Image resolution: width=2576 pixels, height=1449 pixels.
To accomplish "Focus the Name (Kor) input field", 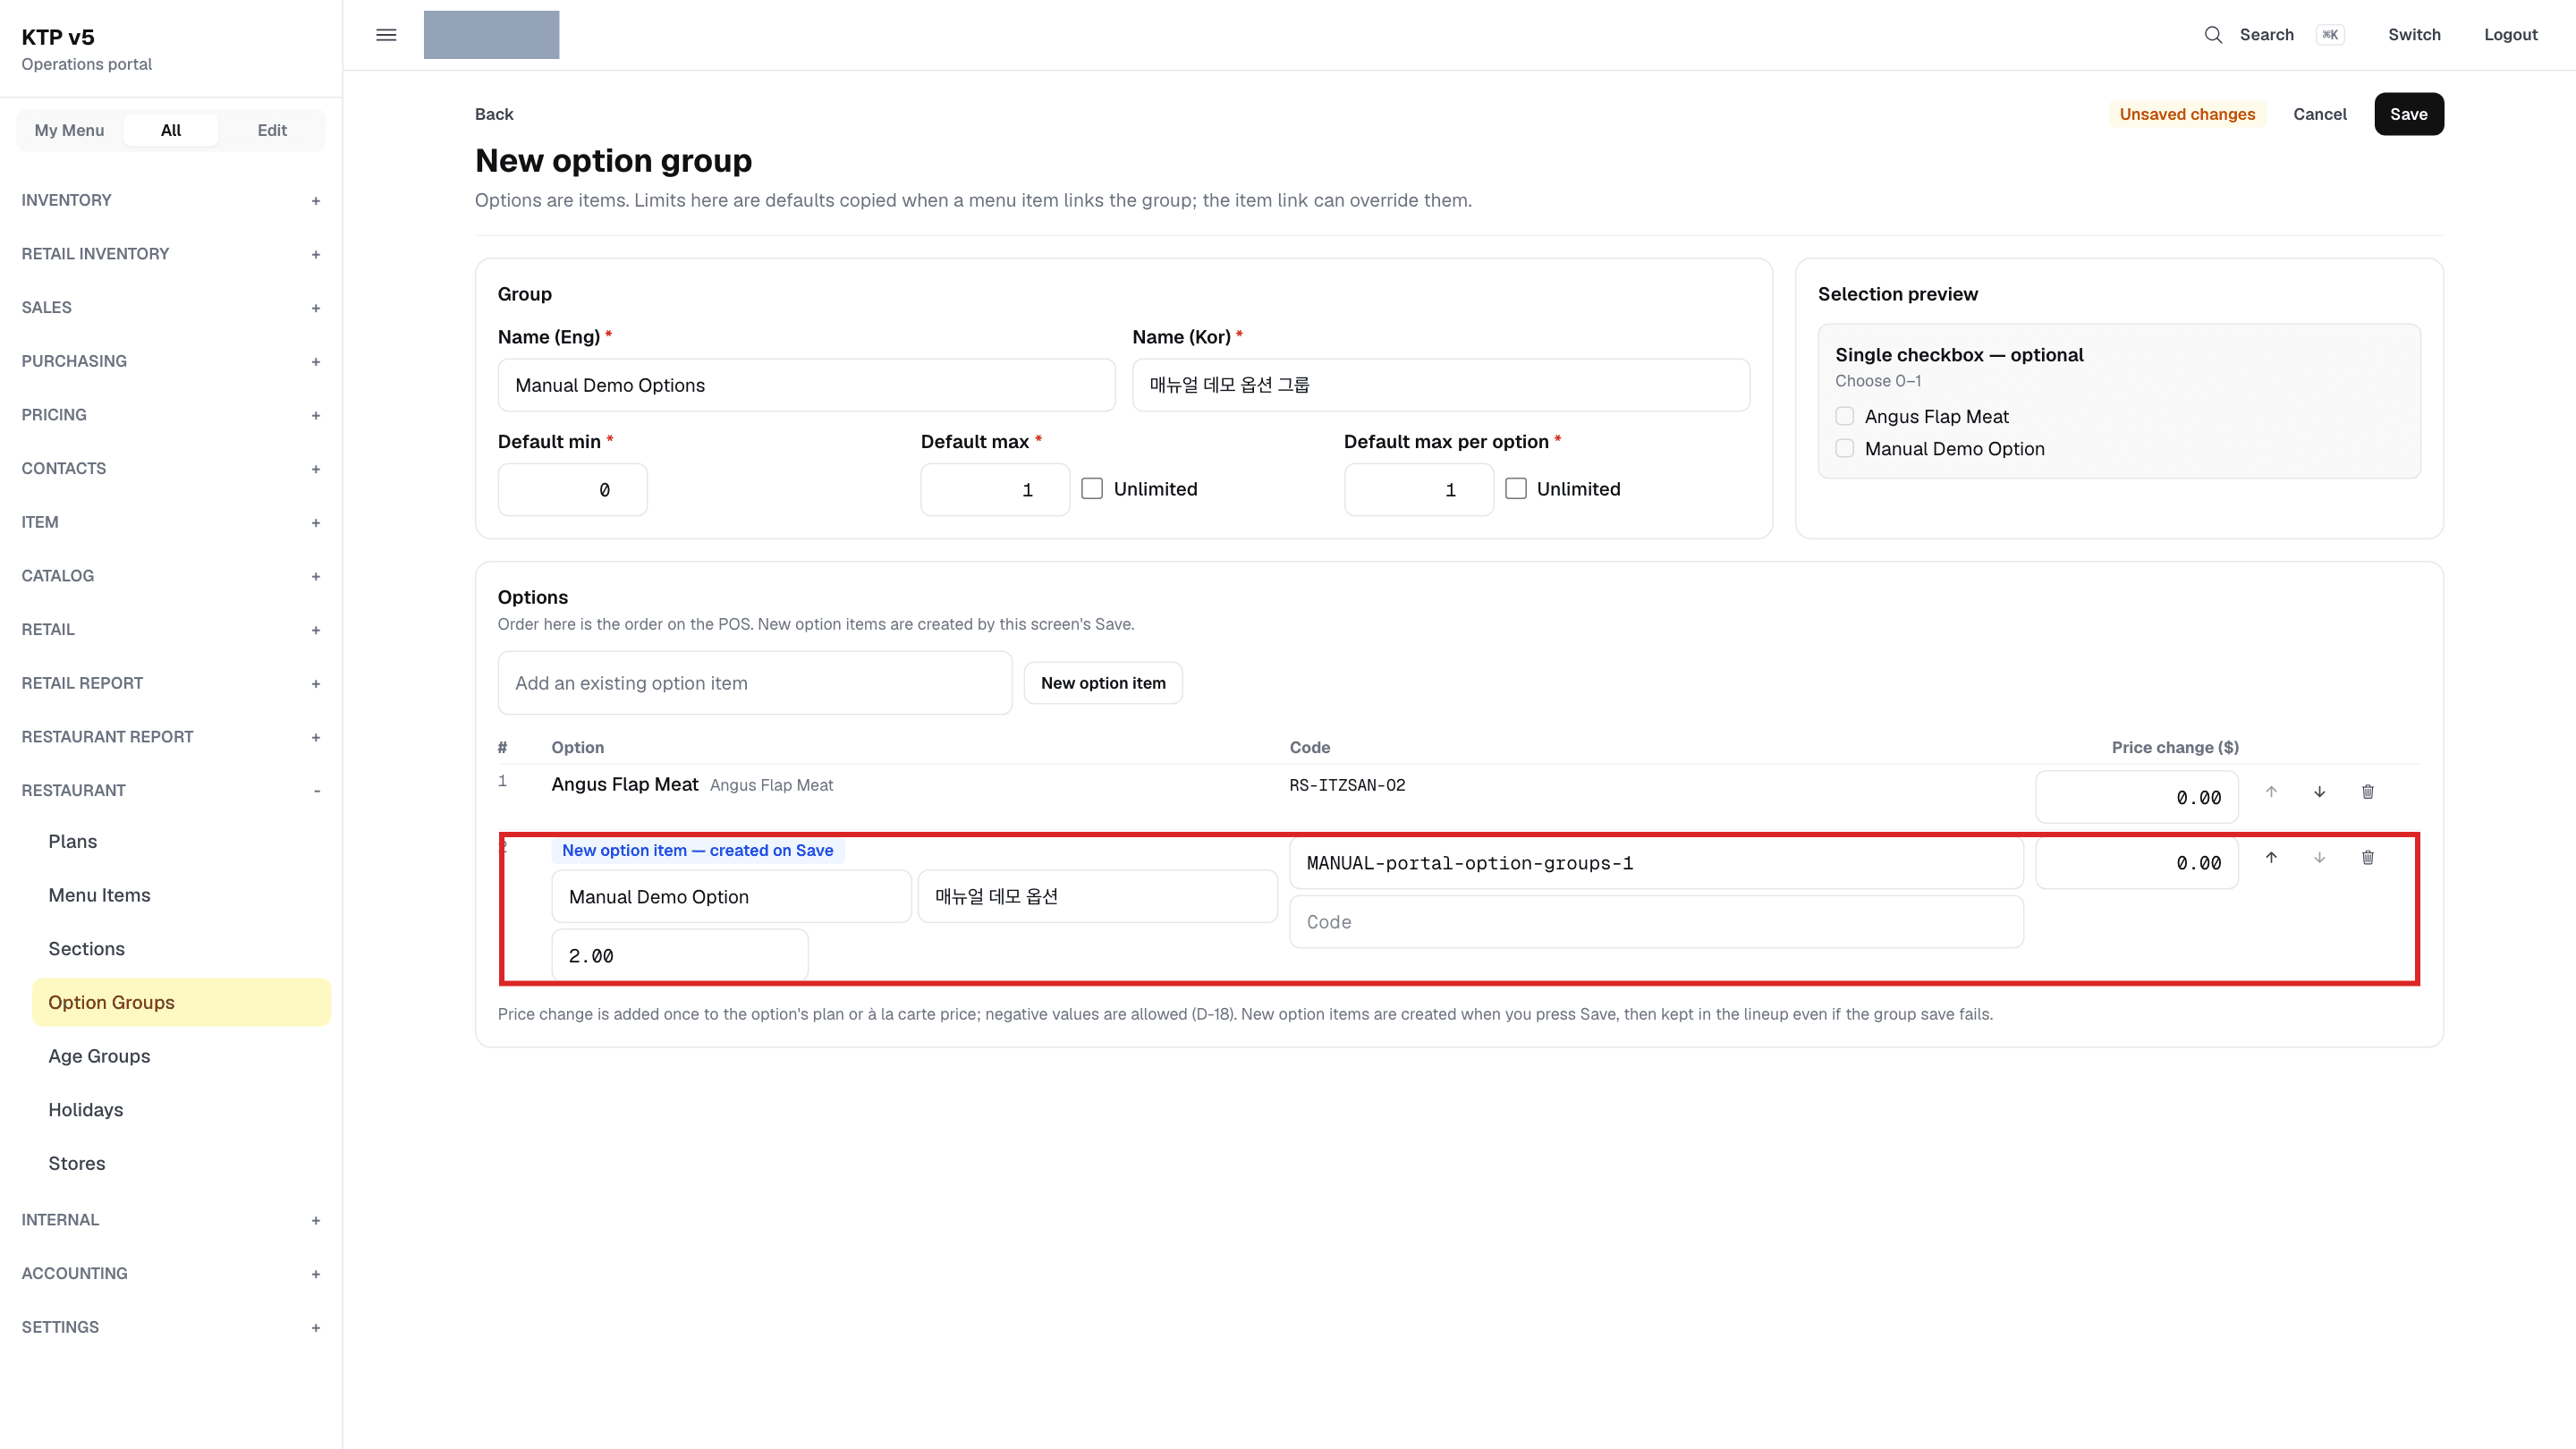I will pyautogui.click(x=1440, y=385).
